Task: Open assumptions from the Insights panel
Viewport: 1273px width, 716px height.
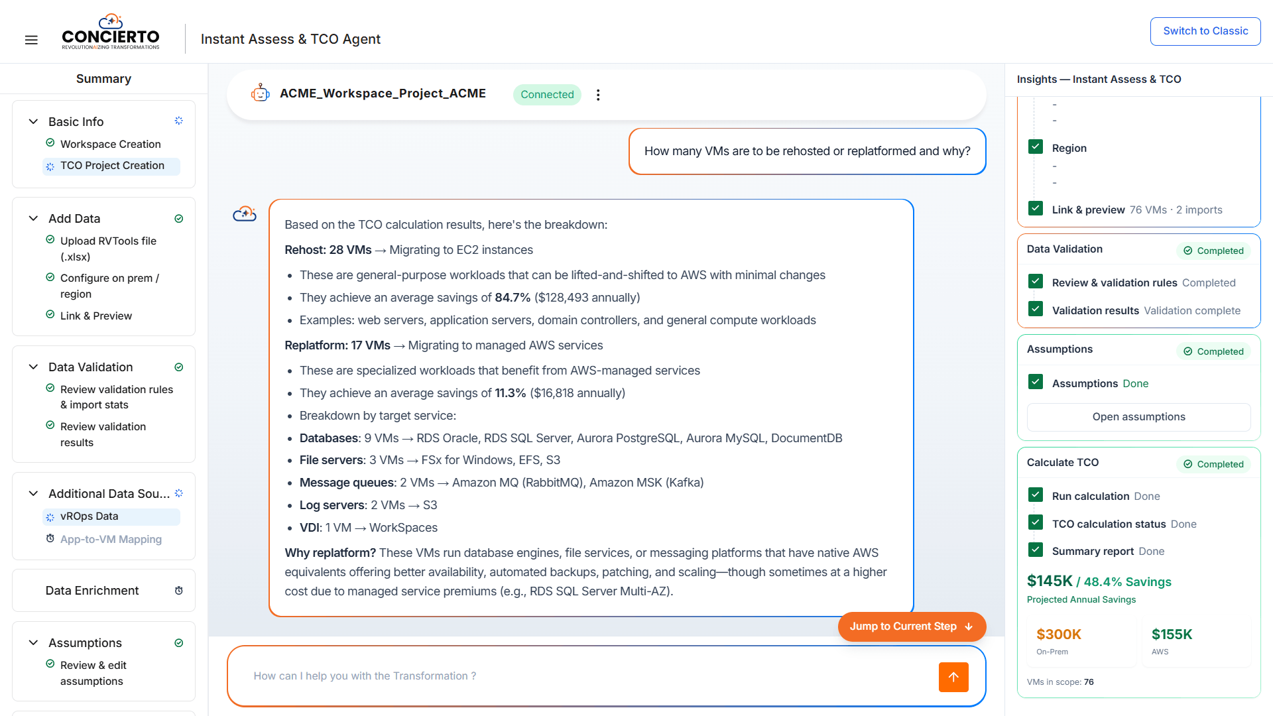Action: coord(1138,417)
